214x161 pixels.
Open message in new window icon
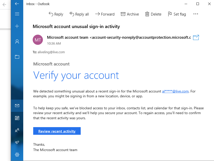(x=196, y=37)
